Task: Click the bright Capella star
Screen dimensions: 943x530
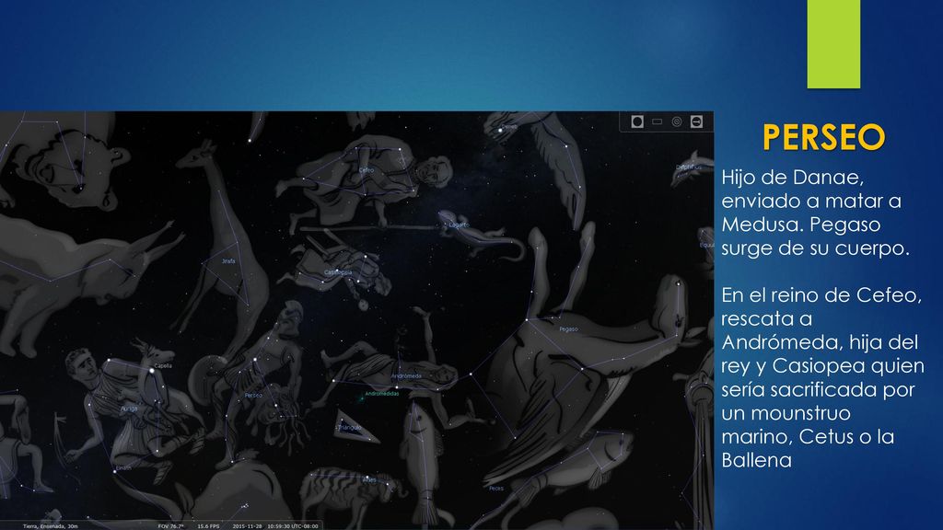Action: [152, 372]
